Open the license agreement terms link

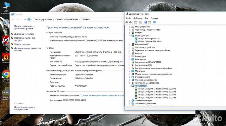coord(102,95)
